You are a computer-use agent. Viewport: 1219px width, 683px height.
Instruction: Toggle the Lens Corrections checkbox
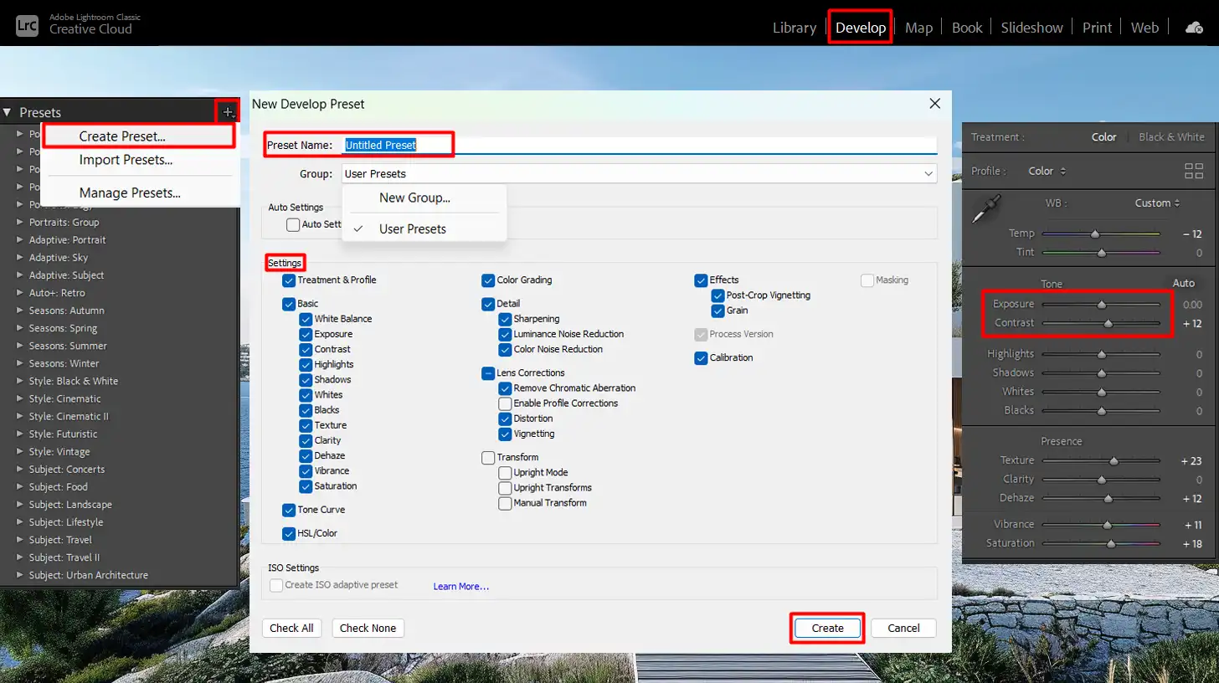[x=488, y=373]
